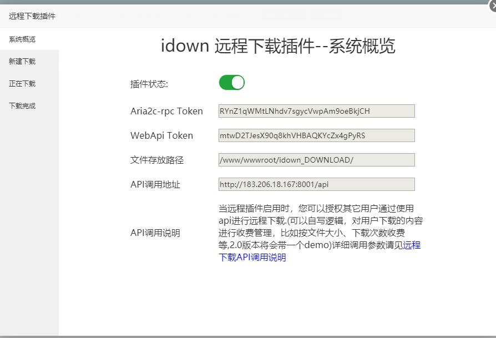Select the 下载完成 sidebar tab
Viewport: 496px width, 338px height.
(x=29, y=105)
